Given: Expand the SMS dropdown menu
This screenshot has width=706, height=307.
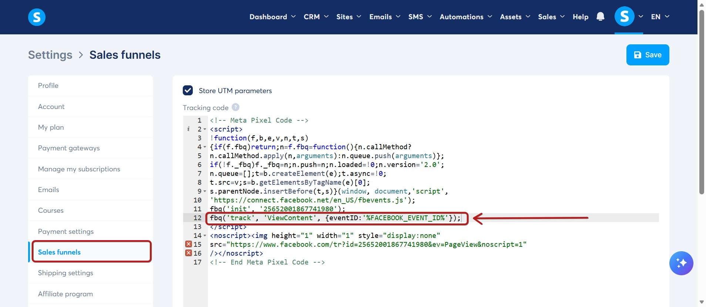Looking at the screenshot, I should pos(420,17).
